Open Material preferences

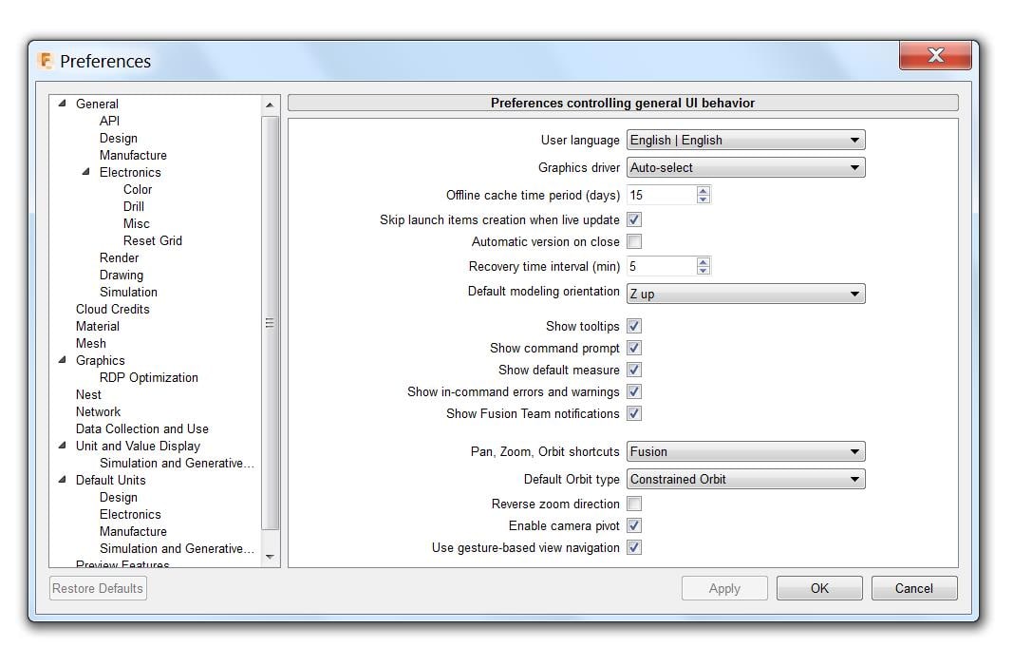point(98,327)
